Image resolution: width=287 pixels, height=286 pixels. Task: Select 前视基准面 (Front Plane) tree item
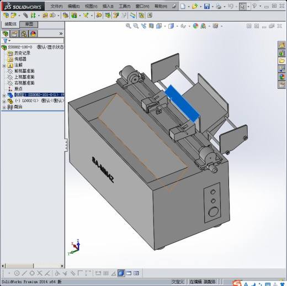[24, 71]
